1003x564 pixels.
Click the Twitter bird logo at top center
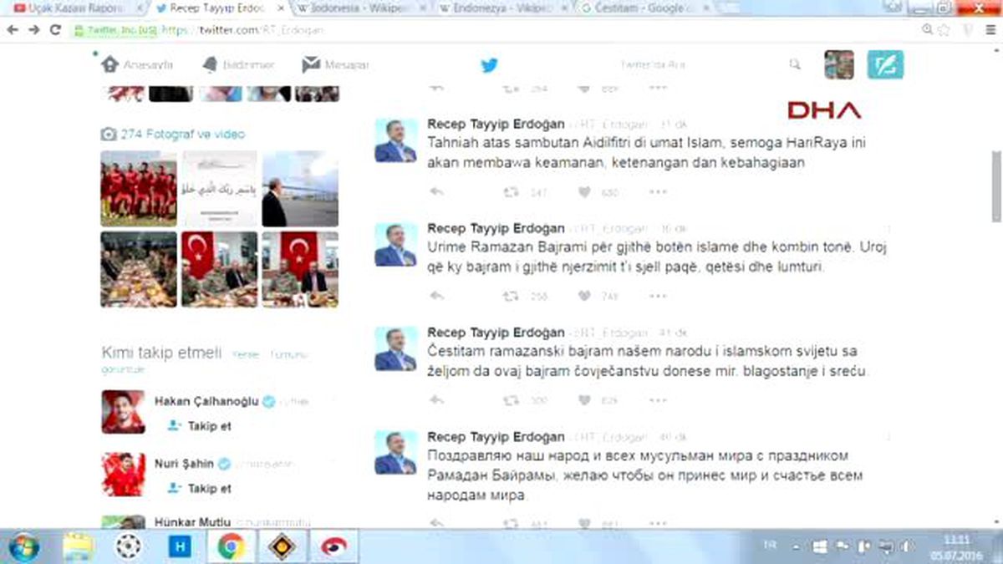tap(488, 64)
